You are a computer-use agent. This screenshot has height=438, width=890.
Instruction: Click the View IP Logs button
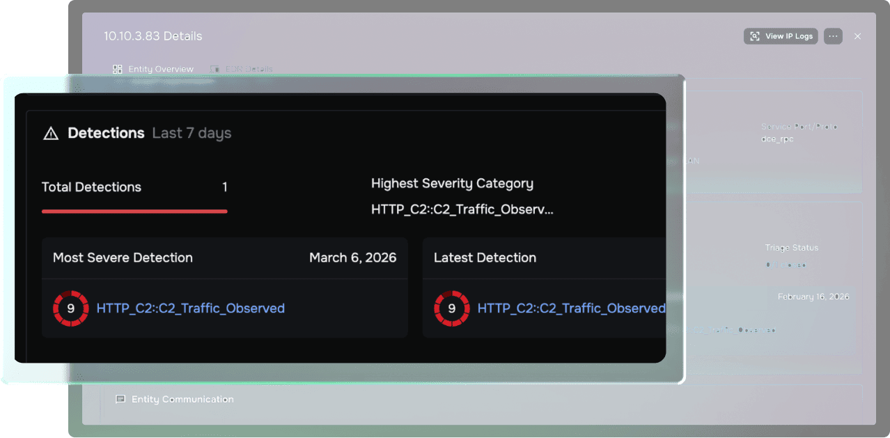coord(781,36)
